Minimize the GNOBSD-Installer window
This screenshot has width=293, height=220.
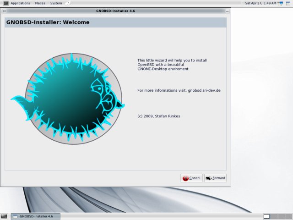click(227, 11)
